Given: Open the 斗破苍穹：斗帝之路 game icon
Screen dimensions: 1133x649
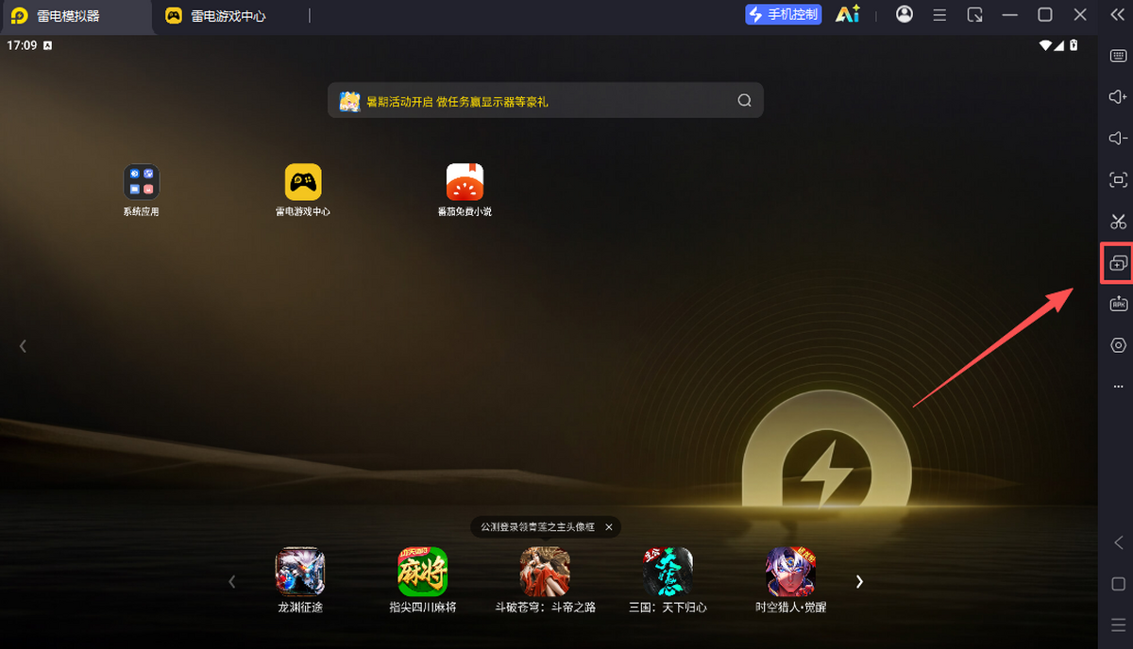Looking at the screenshot, I should coord(545,572).
